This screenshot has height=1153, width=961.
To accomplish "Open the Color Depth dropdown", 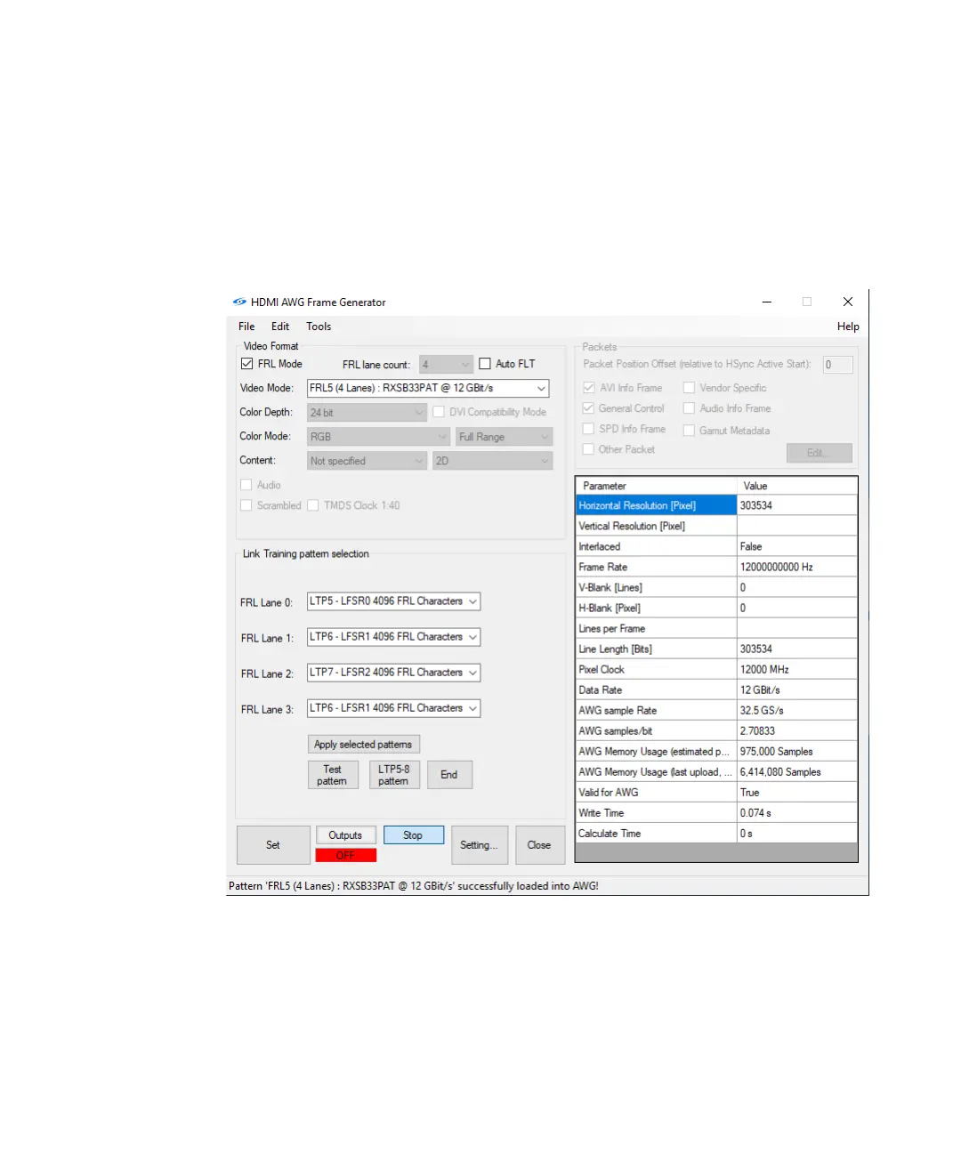I will 367,413.
